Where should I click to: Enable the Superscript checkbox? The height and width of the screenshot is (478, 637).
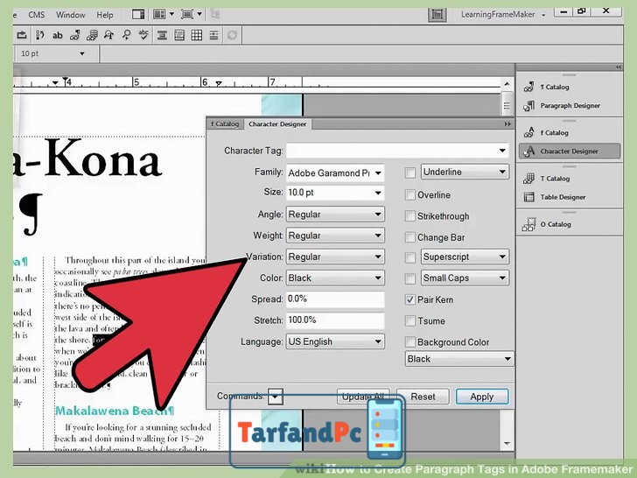pyautogui.click(x=410, y=257)
